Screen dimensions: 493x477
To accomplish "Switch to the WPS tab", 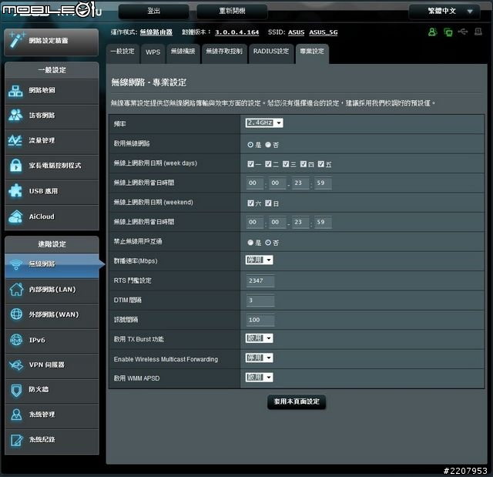I will 153,52.
